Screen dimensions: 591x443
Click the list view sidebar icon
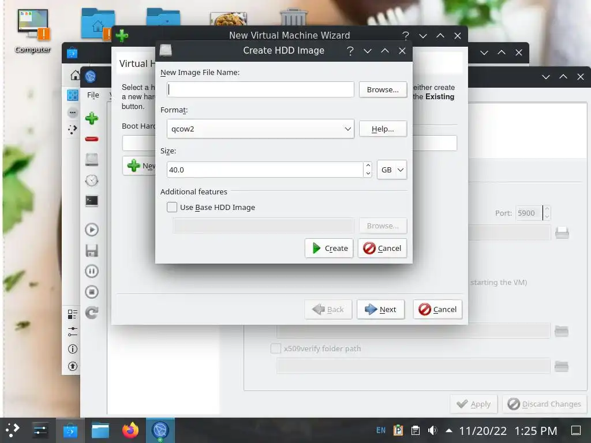tap(72, 314)
